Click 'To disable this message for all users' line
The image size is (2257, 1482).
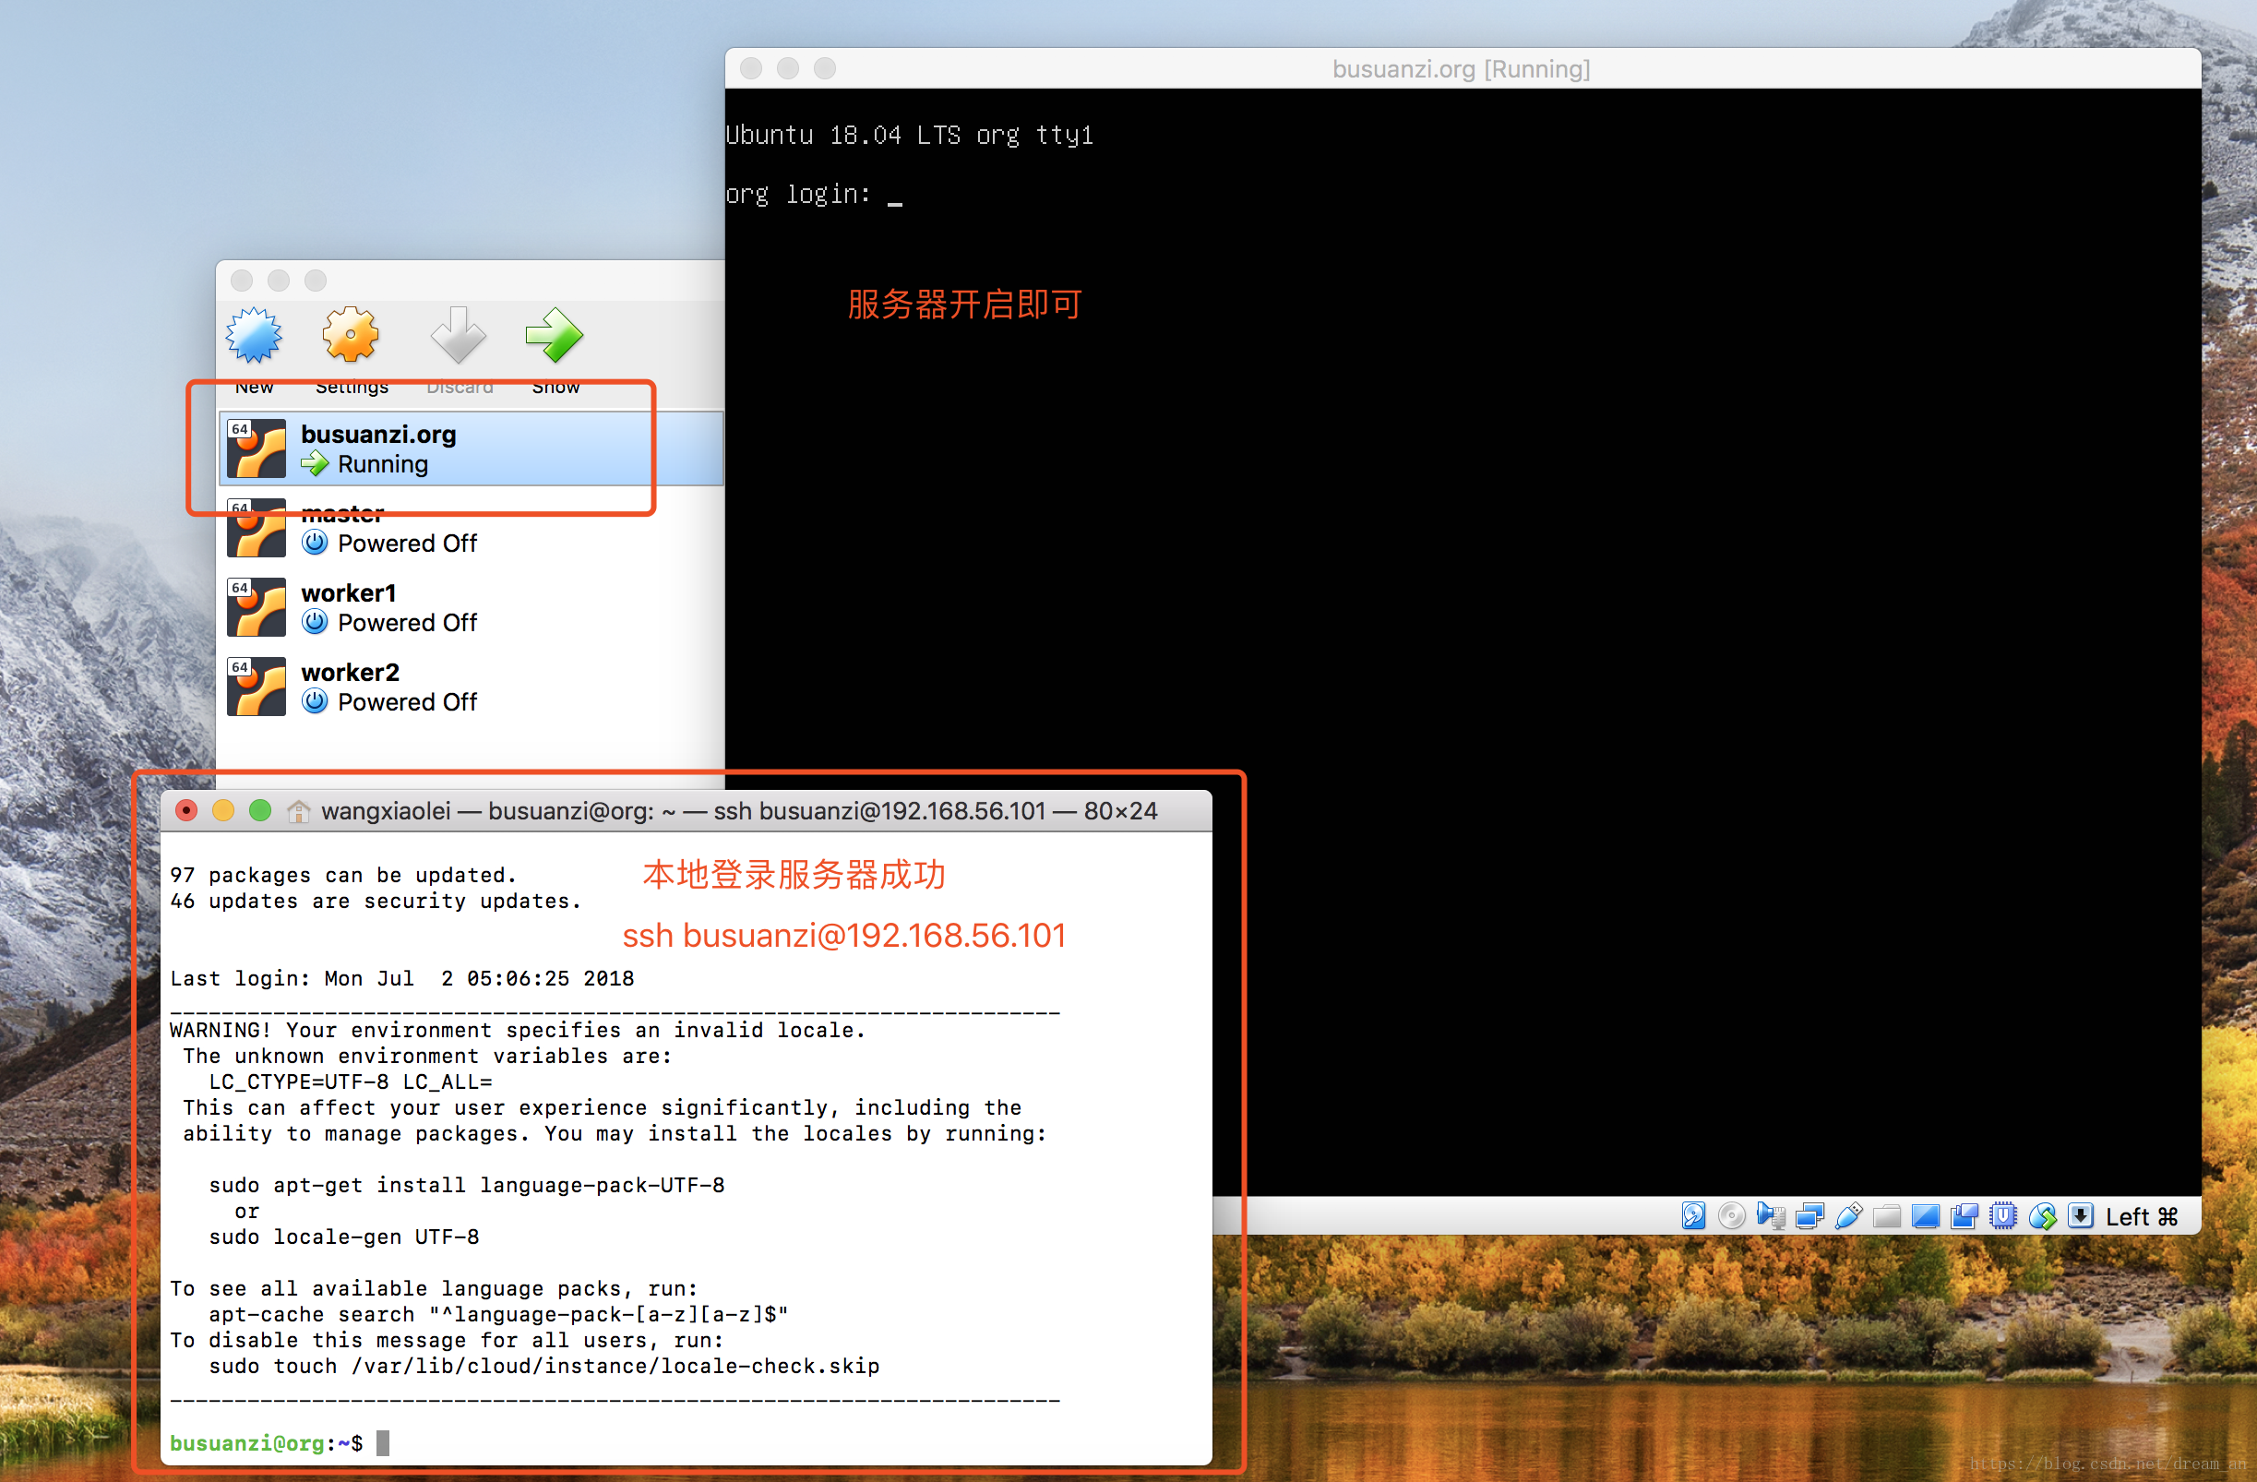click(x=447, y=1340)
